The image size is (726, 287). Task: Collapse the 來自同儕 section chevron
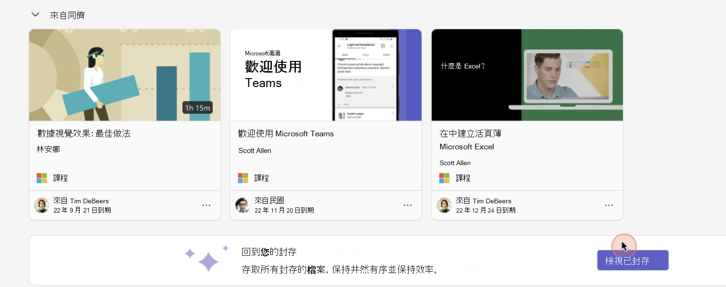click(x=35, y=15)
